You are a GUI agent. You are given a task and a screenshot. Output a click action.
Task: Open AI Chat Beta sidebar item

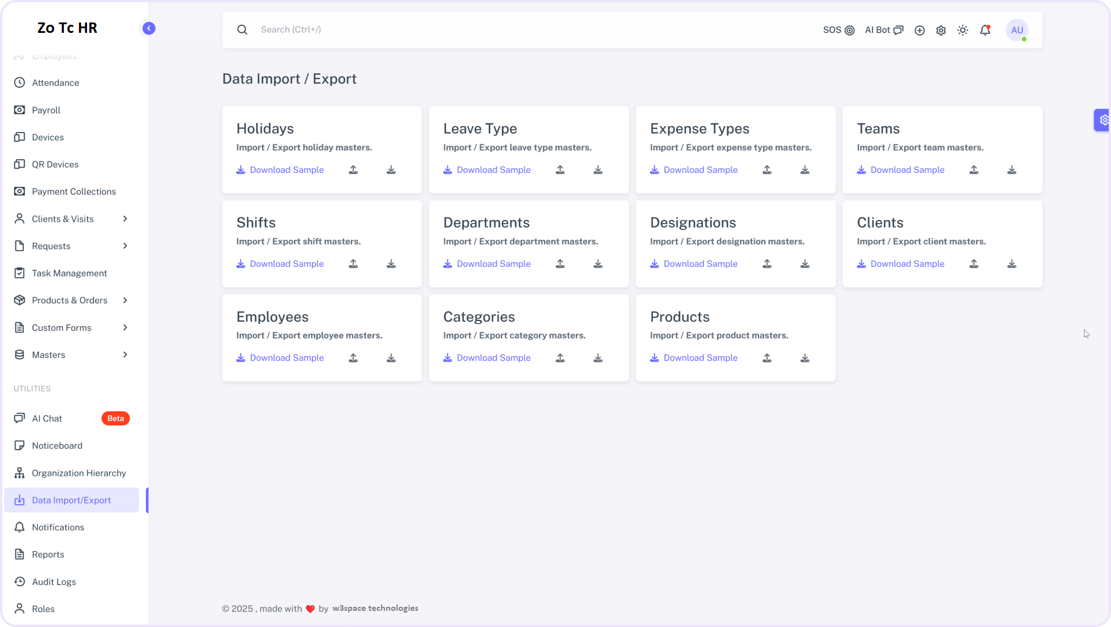coord(71,418)
